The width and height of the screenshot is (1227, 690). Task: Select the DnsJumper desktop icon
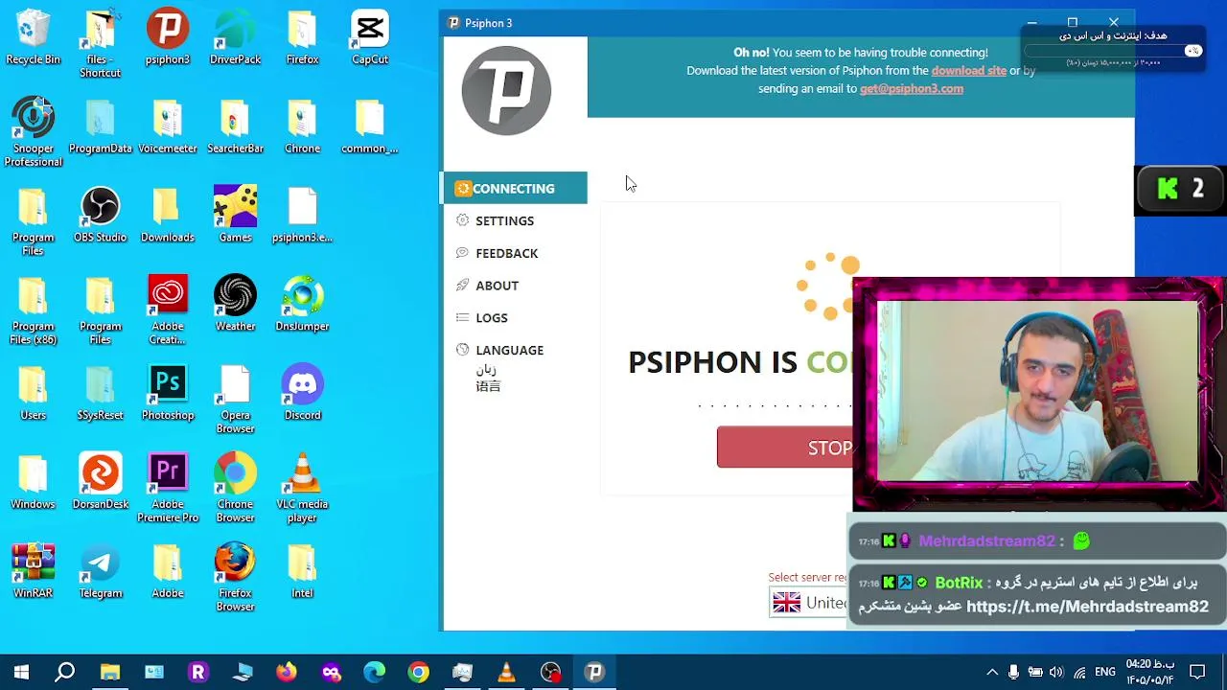302,305
